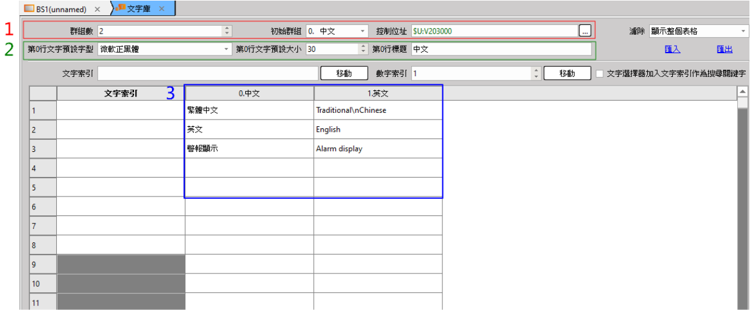This screenshot has height=310, width=750.
Task: Open the 控制位址 browse button (...)
Action: coord(585,31)
